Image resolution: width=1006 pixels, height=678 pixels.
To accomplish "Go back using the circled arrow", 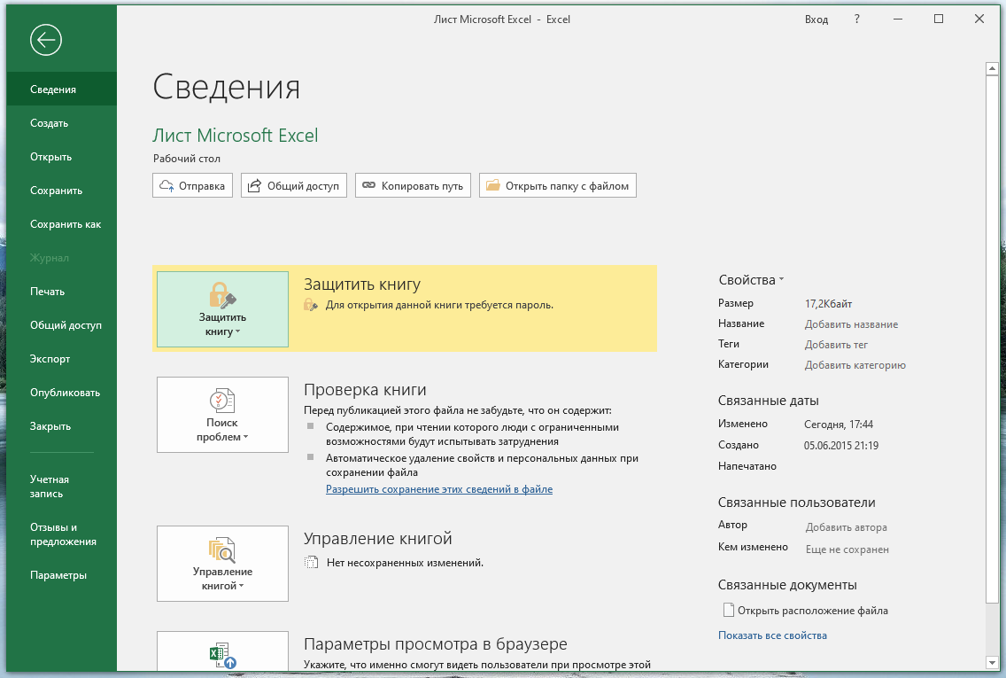I will (45, 40).
